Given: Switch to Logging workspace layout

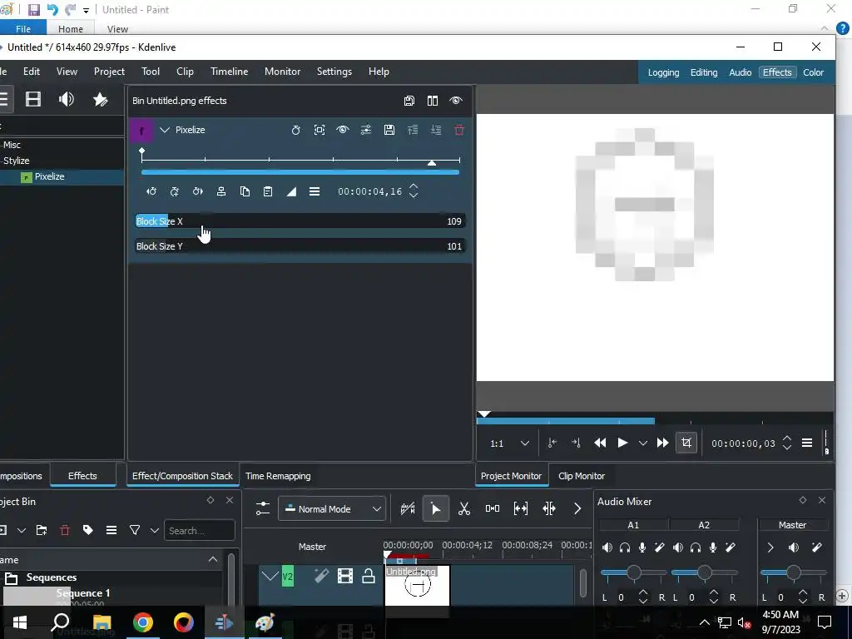Looking at the screenshot, I should [663, 72].
